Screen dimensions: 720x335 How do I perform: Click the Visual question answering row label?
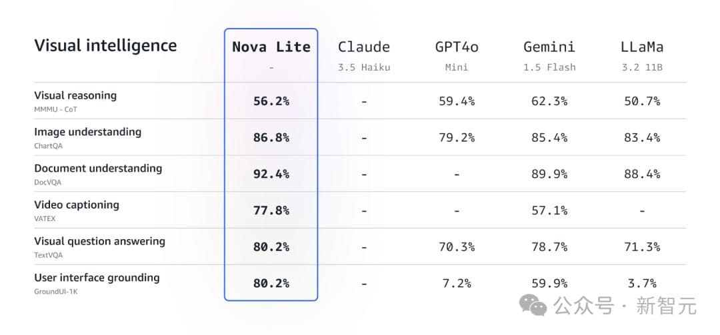click(99, 241)
